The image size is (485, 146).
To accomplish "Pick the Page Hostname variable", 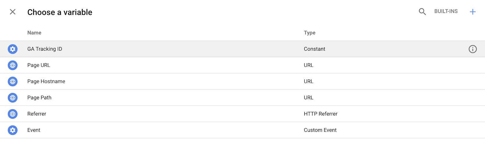I will pos(46,81).
